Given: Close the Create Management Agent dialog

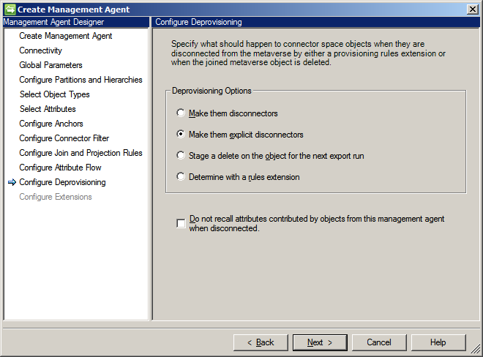Looking at the screenshot, I should click(473, 9).
